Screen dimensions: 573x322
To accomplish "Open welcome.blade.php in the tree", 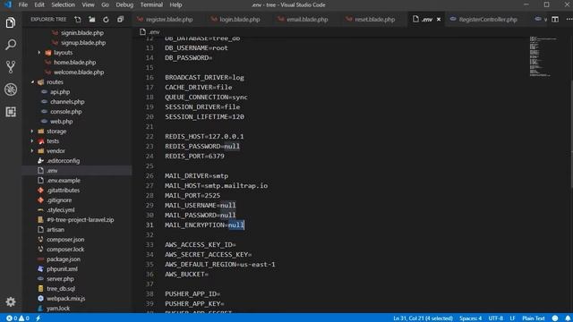I will 79,72.
